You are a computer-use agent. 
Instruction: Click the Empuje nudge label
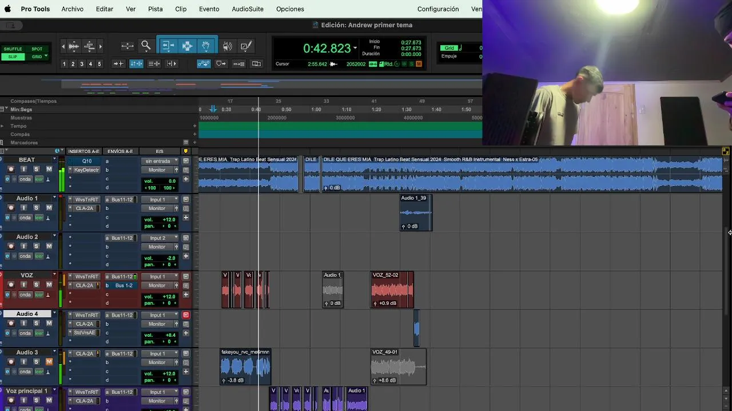pos(449,57)
